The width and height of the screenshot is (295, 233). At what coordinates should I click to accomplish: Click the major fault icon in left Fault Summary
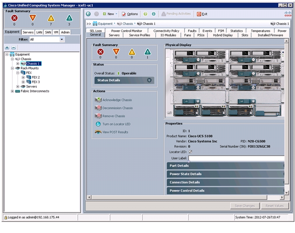[x=32, y=18]
